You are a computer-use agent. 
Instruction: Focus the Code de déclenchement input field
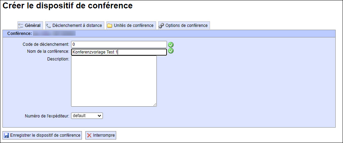[119, 44]
